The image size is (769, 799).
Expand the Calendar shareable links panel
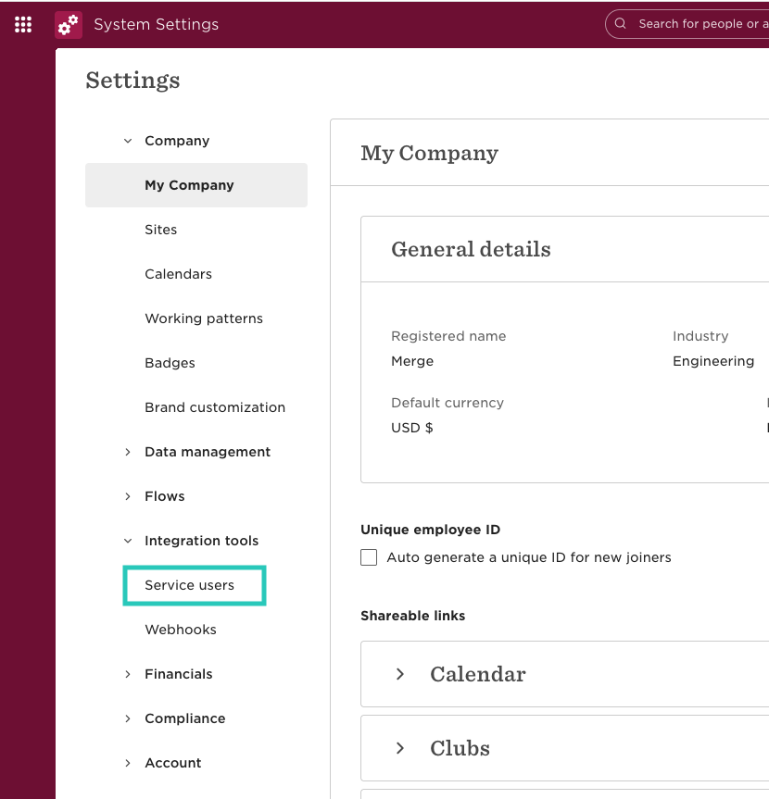400,674
